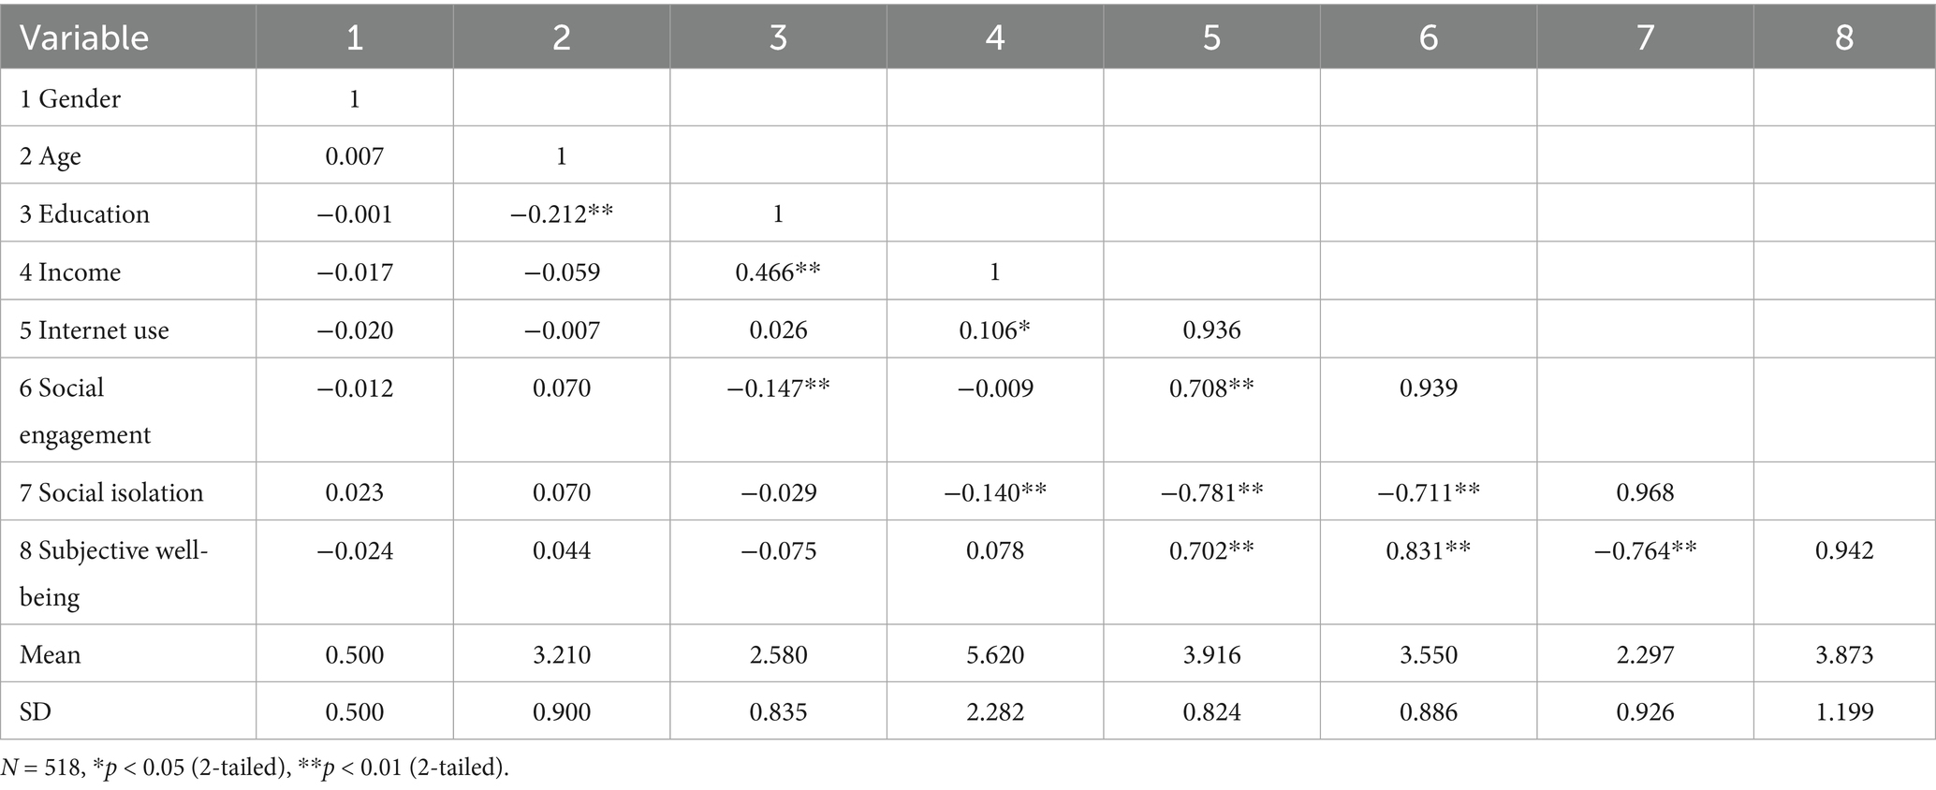Image resolution: width=1936 pixels, height=790 pixels.
Task: Click the 0.831** correlation cell
Action: tap(1429, 550)
